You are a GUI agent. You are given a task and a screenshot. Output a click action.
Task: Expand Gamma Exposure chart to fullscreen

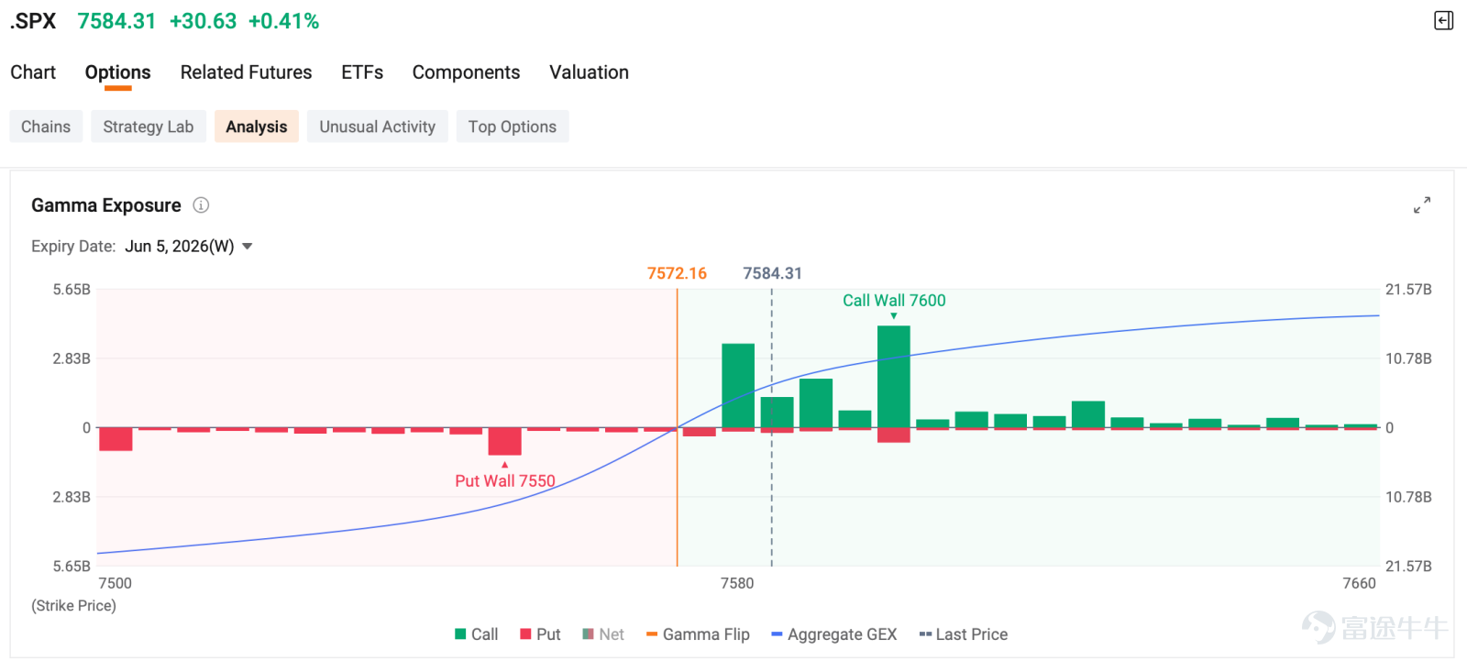click(1422, 205)
